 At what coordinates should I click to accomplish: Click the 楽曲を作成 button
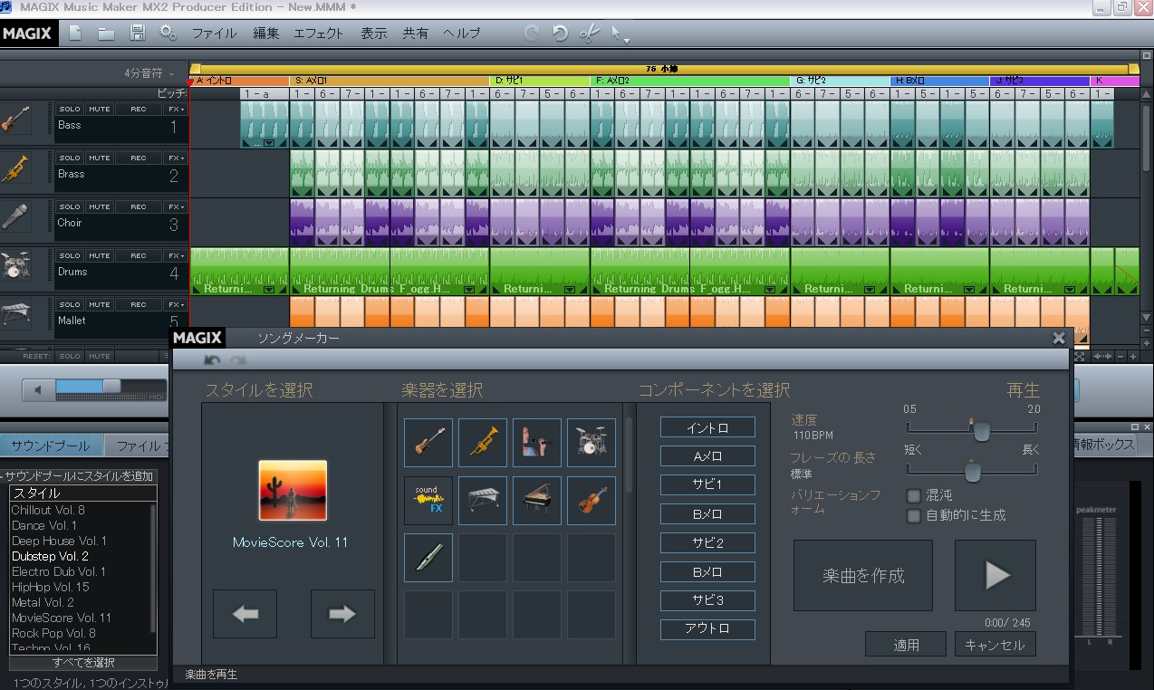click(863, 576)
